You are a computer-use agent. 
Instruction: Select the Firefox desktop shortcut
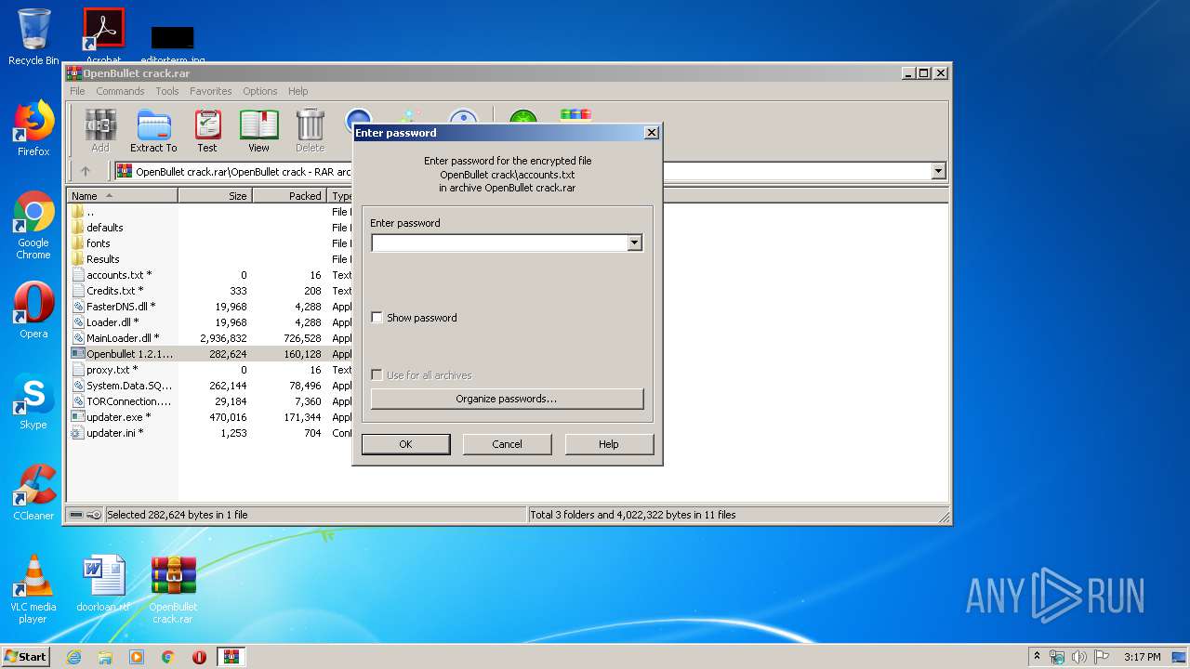pos(33,127)
